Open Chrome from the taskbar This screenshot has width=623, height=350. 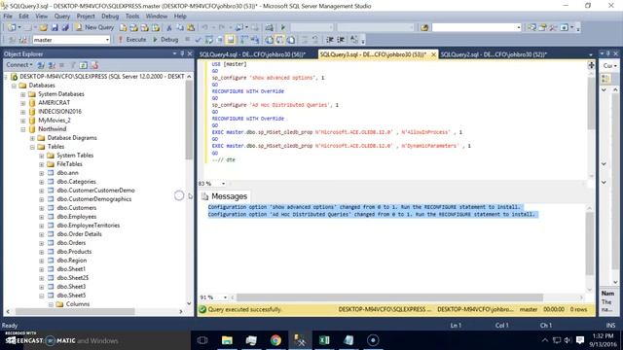(275, 340)
